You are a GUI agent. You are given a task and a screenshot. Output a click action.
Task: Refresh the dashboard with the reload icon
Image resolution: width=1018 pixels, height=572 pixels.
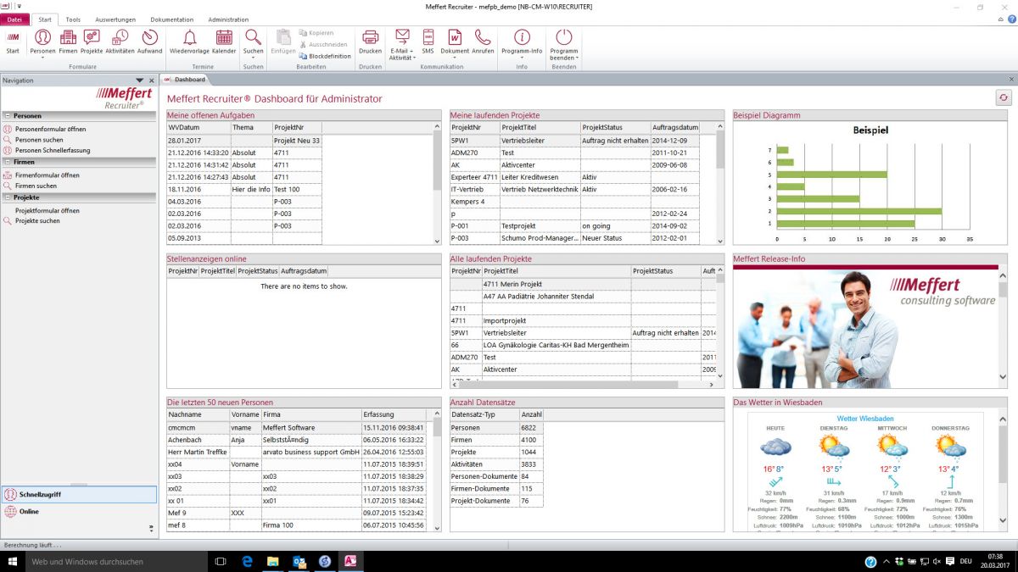[x=1003, y=98]
